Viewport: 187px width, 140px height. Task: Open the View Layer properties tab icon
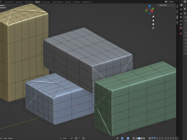[181, 21]
